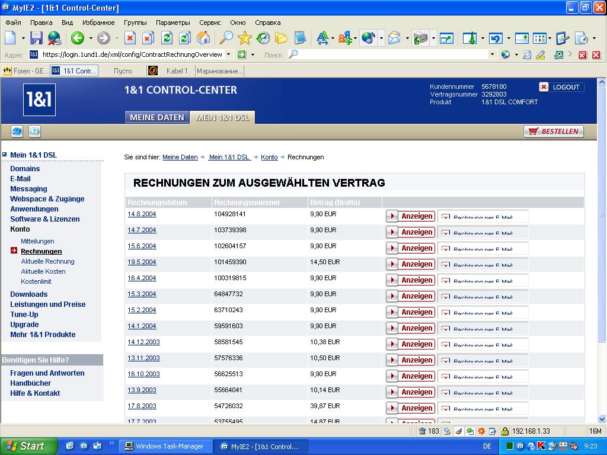Click the globe with music note icon
Viewport: 607px width, 455px height.
coord(368,38)
